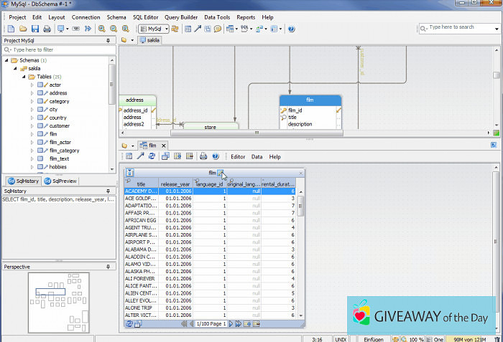
Task: Switch to the SqlPreview tab
Action: [x=60, y=181]
